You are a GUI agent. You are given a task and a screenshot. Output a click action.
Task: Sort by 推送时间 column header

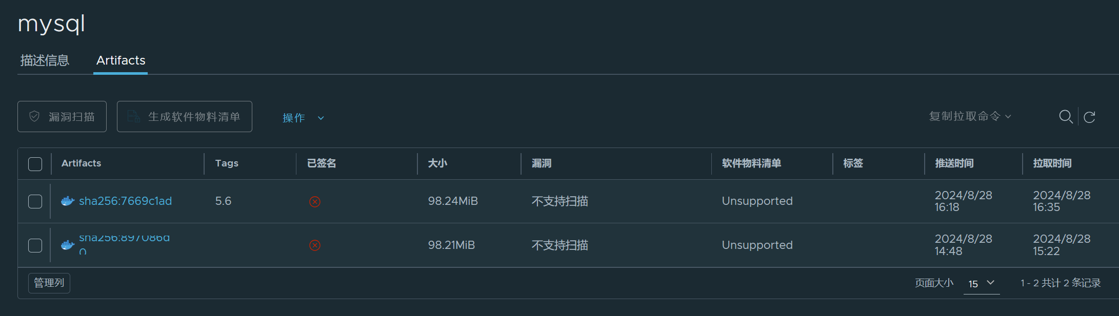(x=954, y=163)
